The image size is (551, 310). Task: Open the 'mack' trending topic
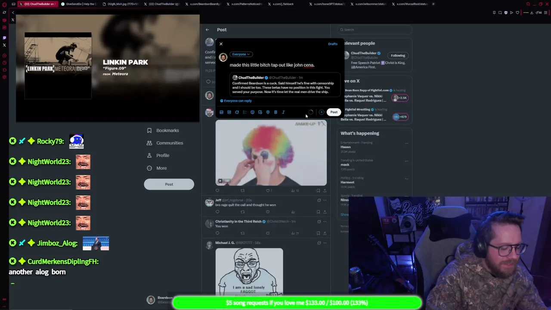(x=345, y=165)
